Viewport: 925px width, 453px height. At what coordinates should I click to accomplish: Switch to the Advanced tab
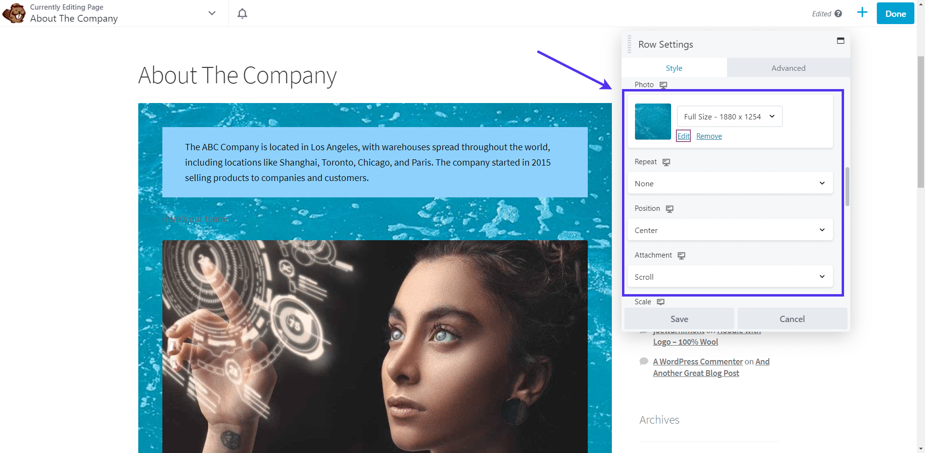(x=788, y=67)
